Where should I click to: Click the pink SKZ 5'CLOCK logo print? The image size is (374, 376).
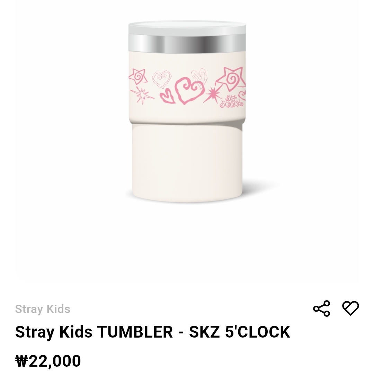tap(231, 102)
